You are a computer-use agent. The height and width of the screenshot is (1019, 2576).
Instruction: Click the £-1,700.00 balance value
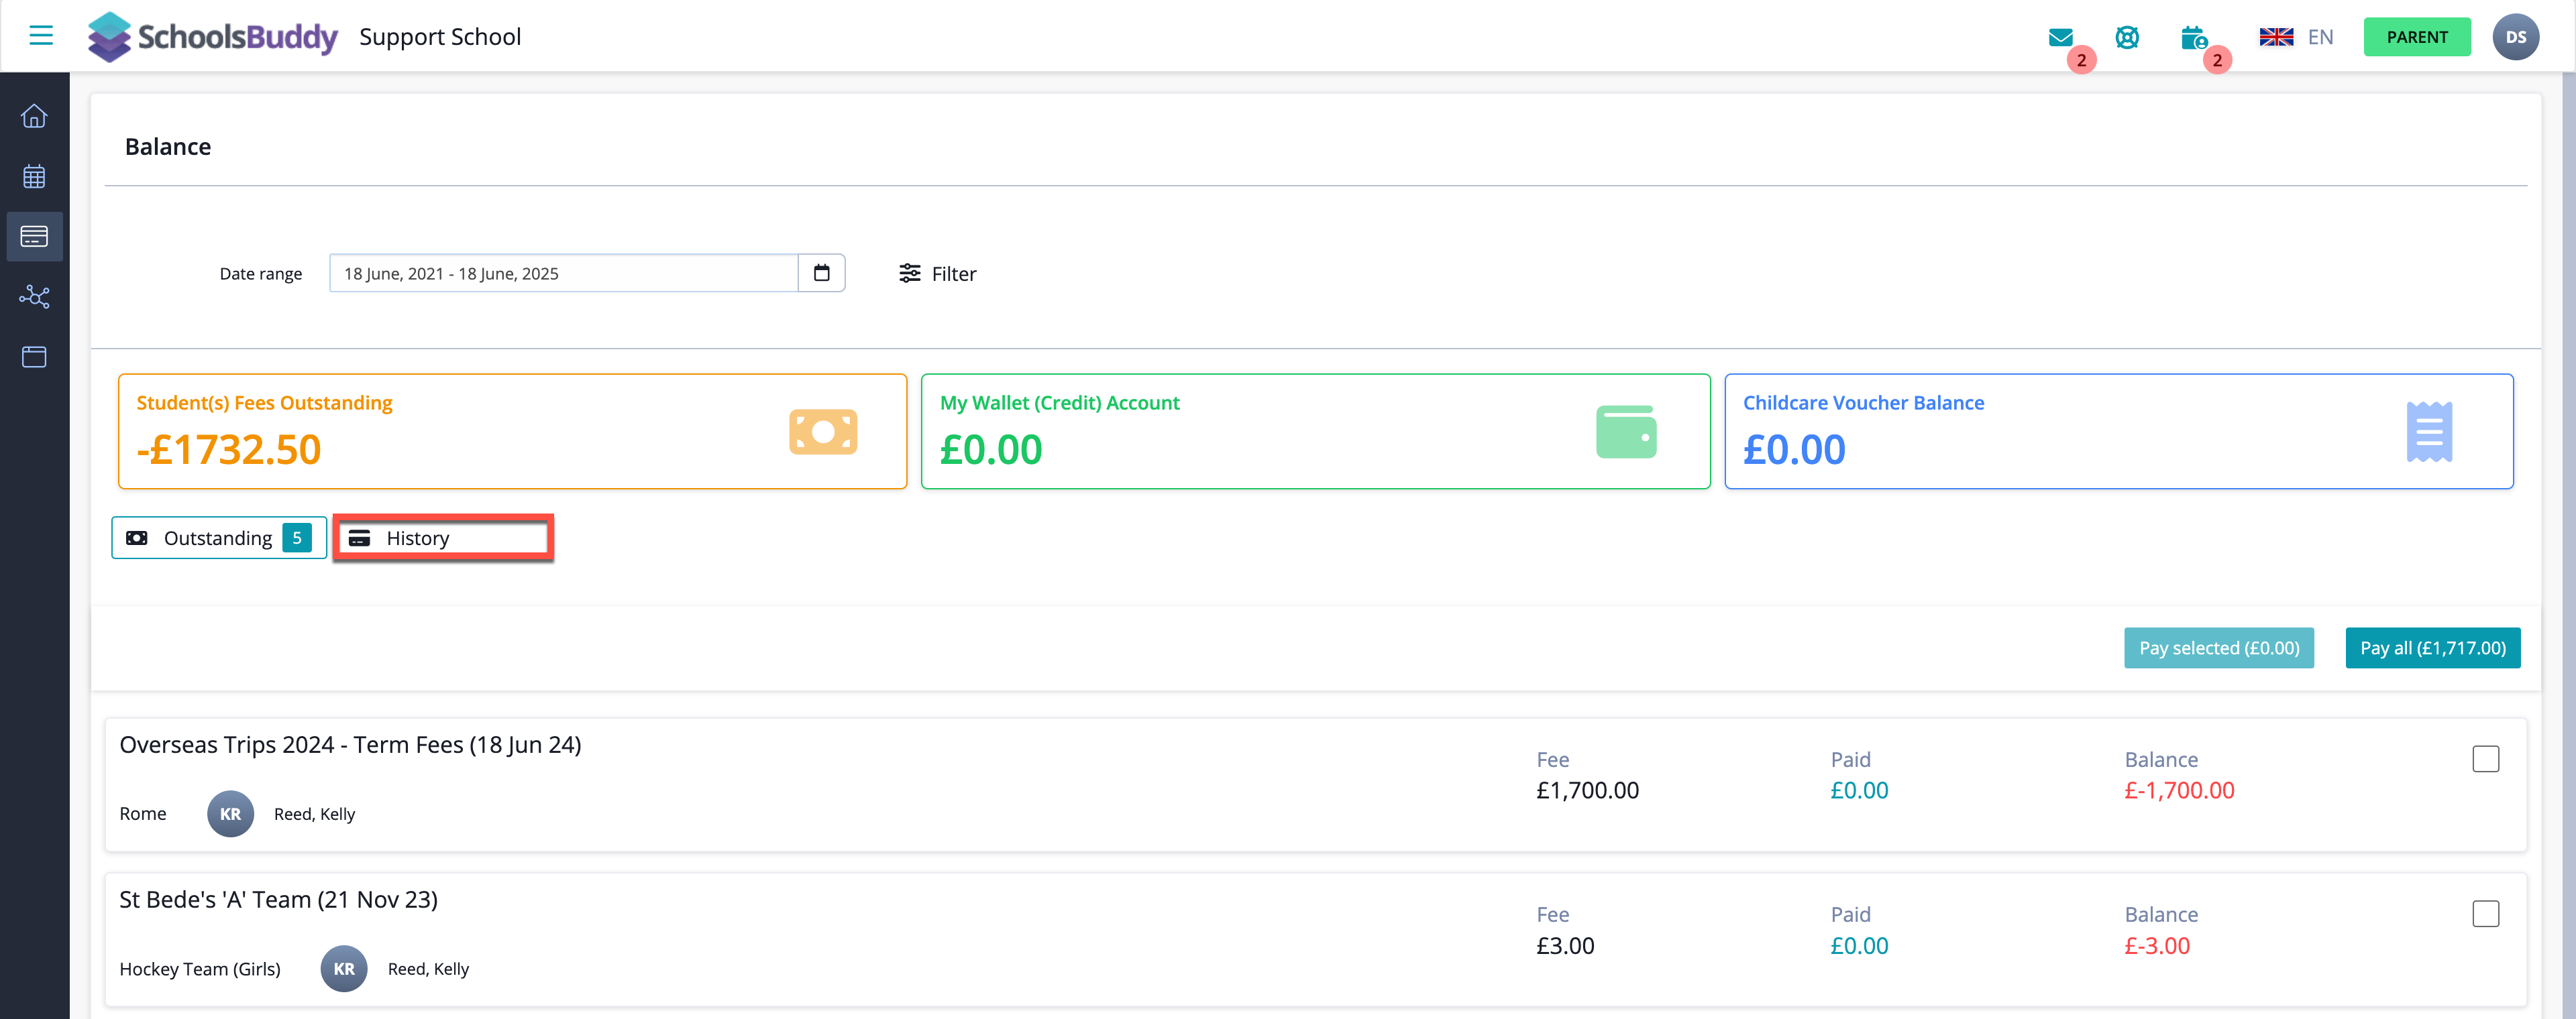click(x=2179, y=790)
